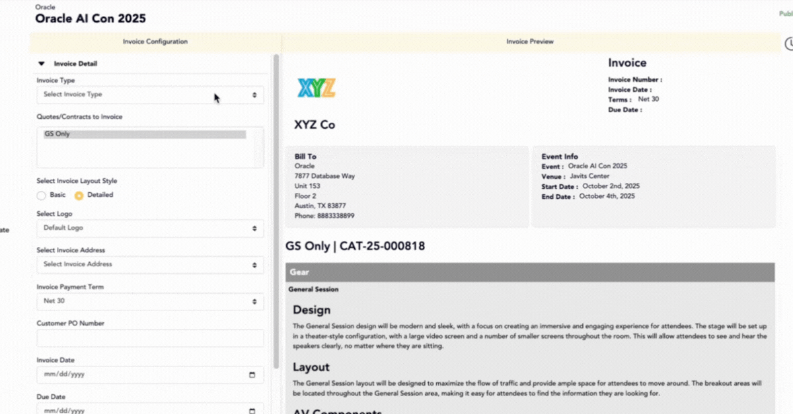Click the configuration panel vertical scrollbar
Screen dimensions: 793x414
(276, 211)
